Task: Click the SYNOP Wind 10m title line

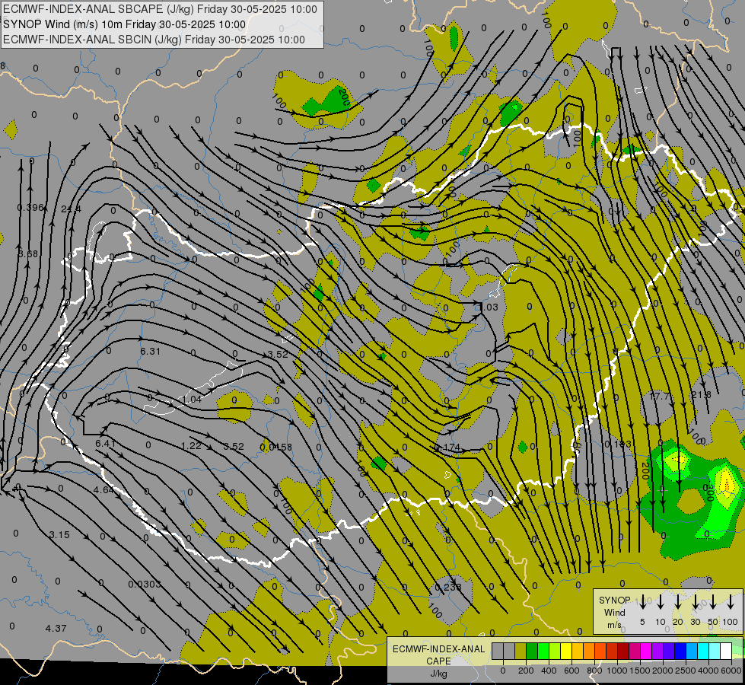Action: coord(125,24)
